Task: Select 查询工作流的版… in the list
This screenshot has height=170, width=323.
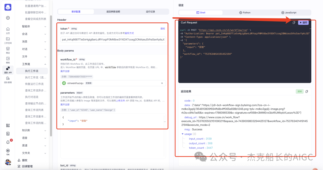Action: tap(36, 123)
